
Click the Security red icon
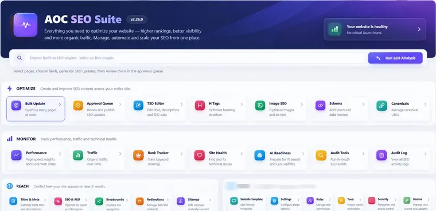[x=372, y=201]
